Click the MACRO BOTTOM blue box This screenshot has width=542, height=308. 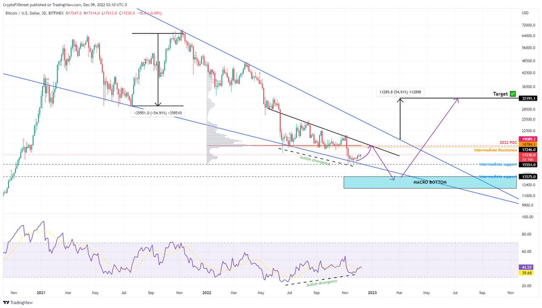pyautogui.click(x=430, y=182)
